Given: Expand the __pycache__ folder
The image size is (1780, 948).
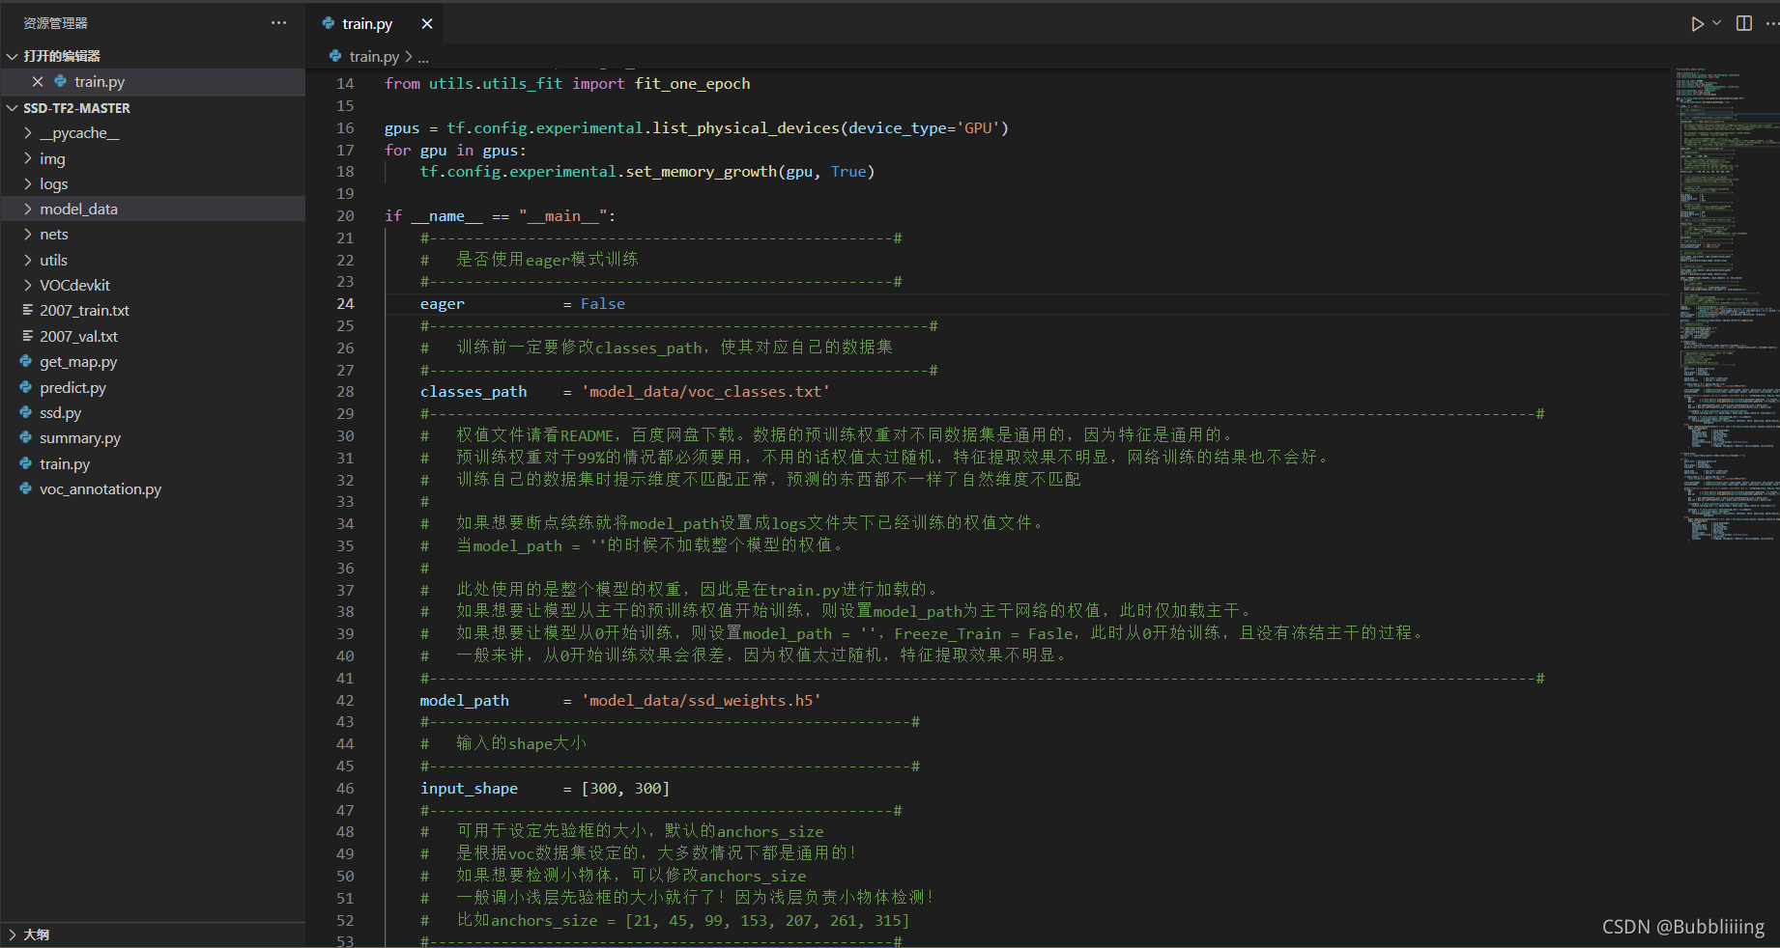Looking at the screenshot, I should (x=28, y=133).
